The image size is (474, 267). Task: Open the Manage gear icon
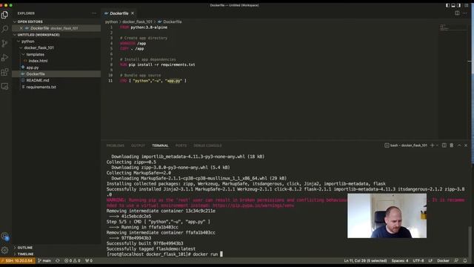point(4,250)
